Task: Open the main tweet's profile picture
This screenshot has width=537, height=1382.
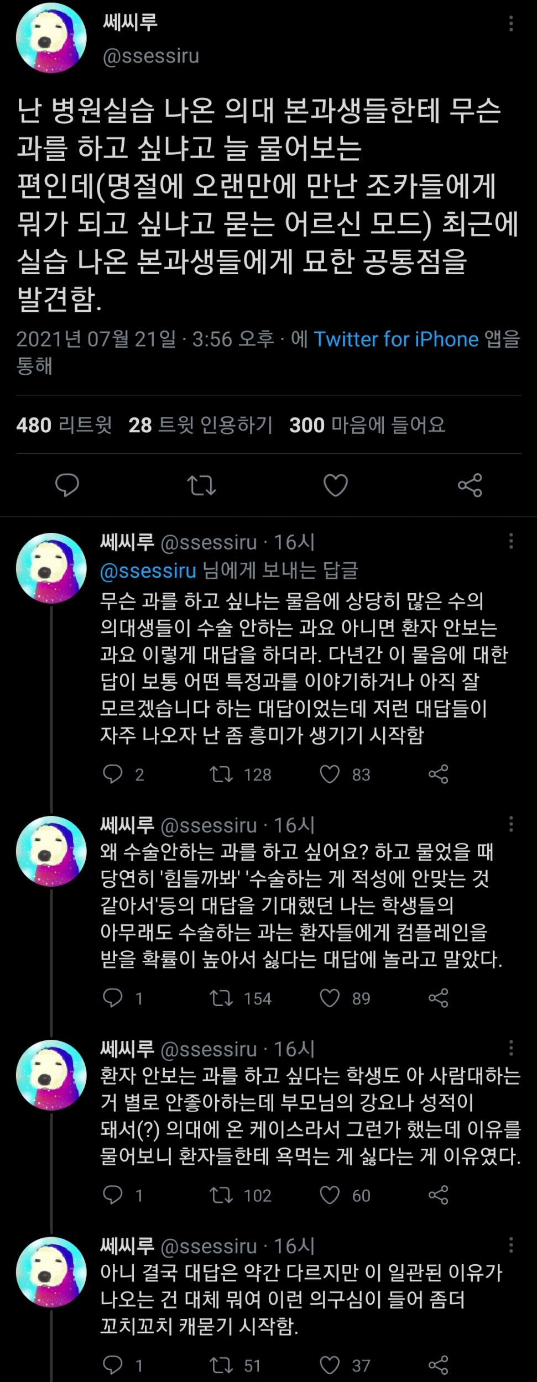Action: [x=51, y=38]
